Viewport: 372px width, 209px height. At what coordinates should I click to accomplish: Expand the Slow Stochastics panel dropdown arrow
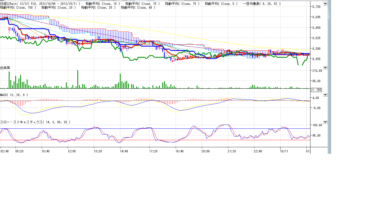(325, 122)
